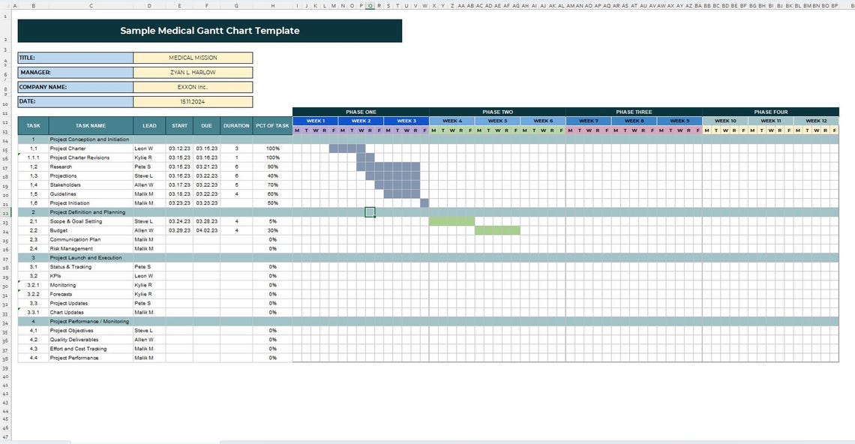855x444 pixels.
Task: Click the START date 03.12.23 cell
Action: tap(179, 148)
